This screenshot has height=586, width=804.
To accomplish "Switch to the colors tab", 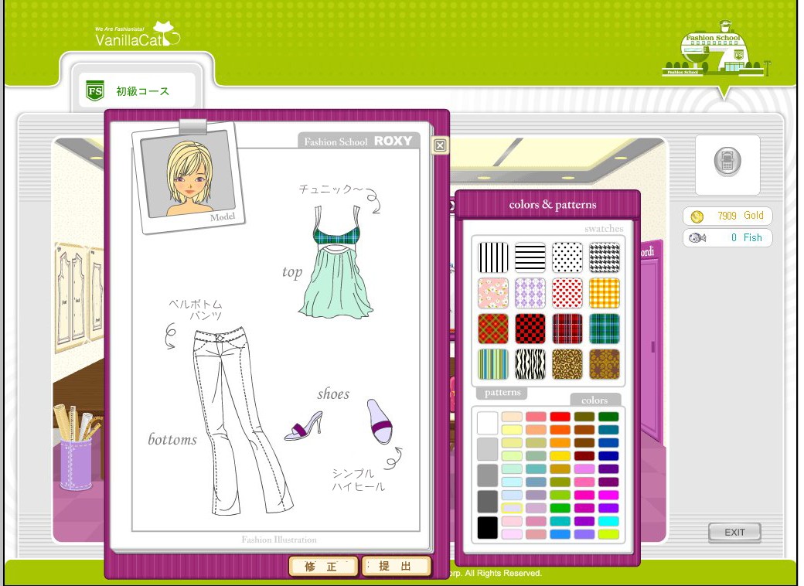I will click(x=594, y=400).
